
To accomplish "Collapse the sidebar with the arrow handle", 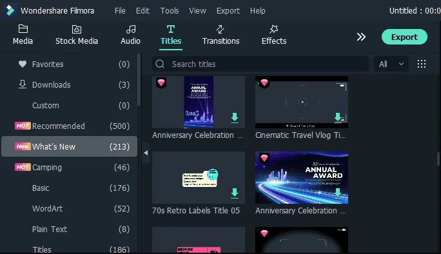I will coord(146,153).
